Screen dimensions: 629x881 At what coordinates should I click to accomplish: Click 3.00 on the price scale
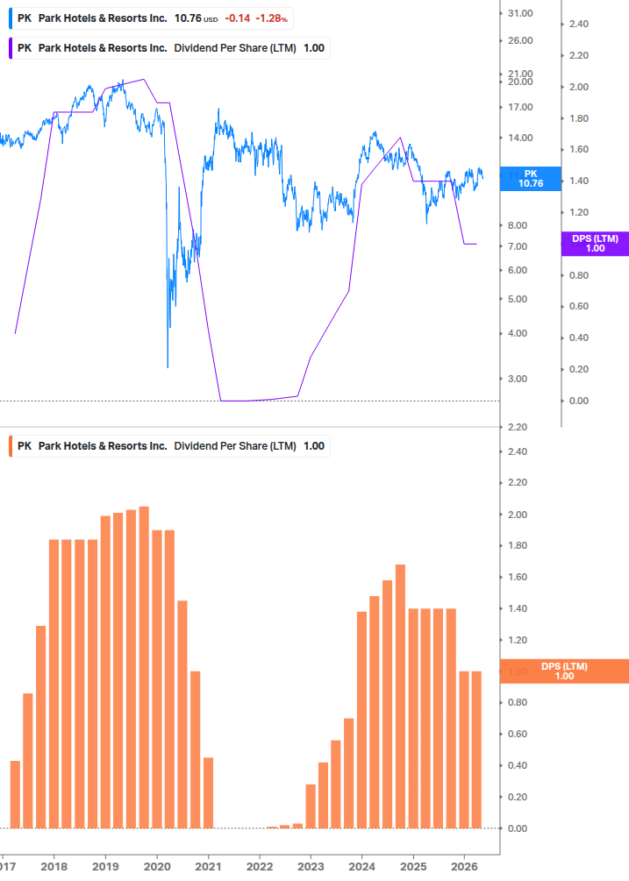517,379
